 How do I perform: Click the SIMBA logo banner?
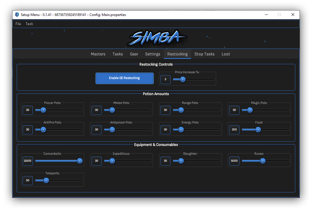click(x=157, y=38)
